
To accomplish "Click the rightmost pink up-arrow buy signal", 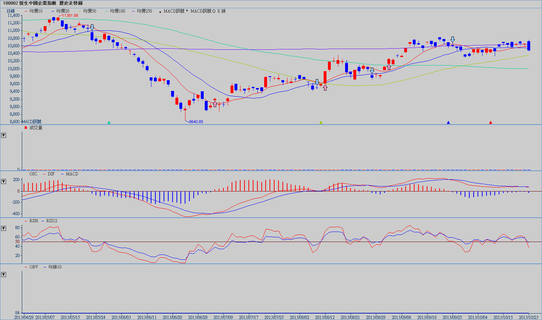I will (x=389, y=67).
